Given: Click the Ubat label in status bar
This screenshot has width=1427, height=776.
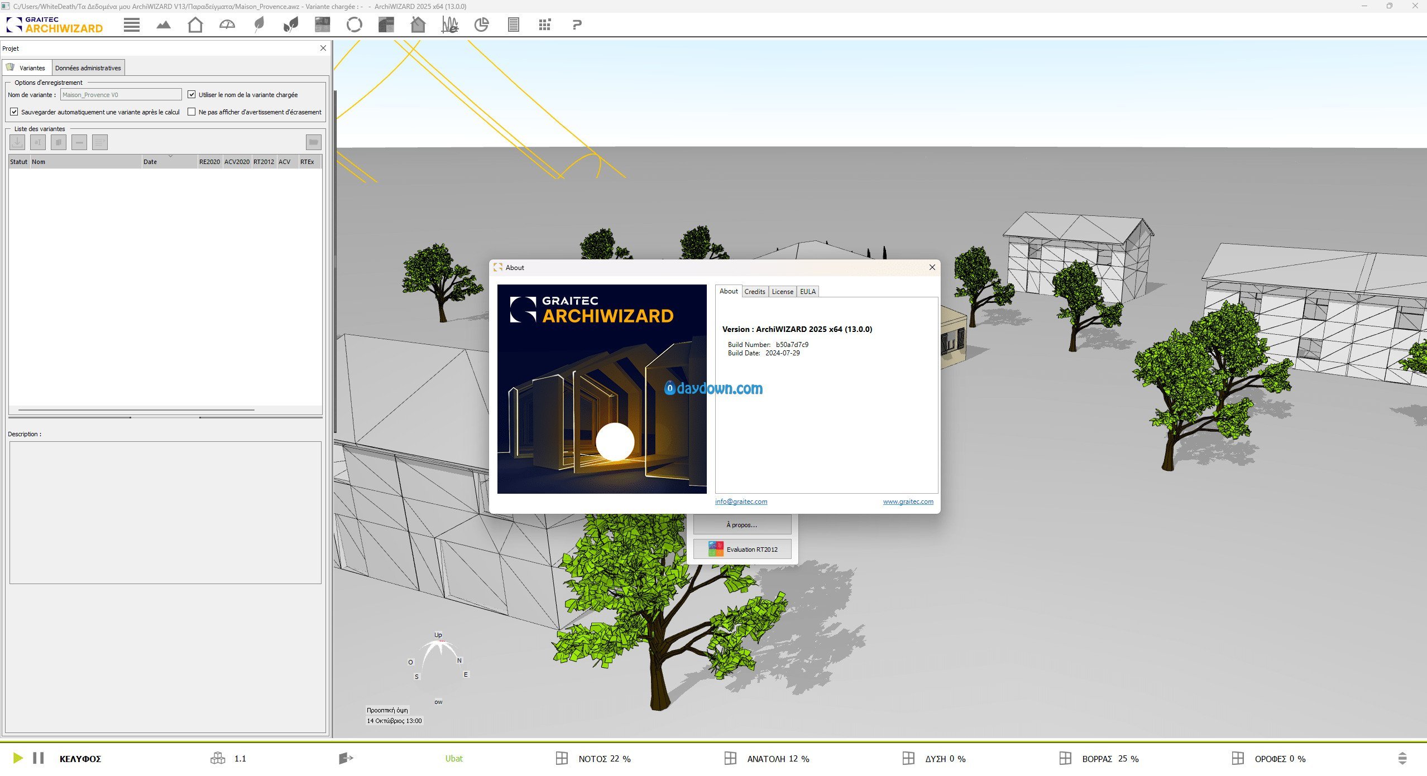Looking at the screenshot, I should (454, 758).
